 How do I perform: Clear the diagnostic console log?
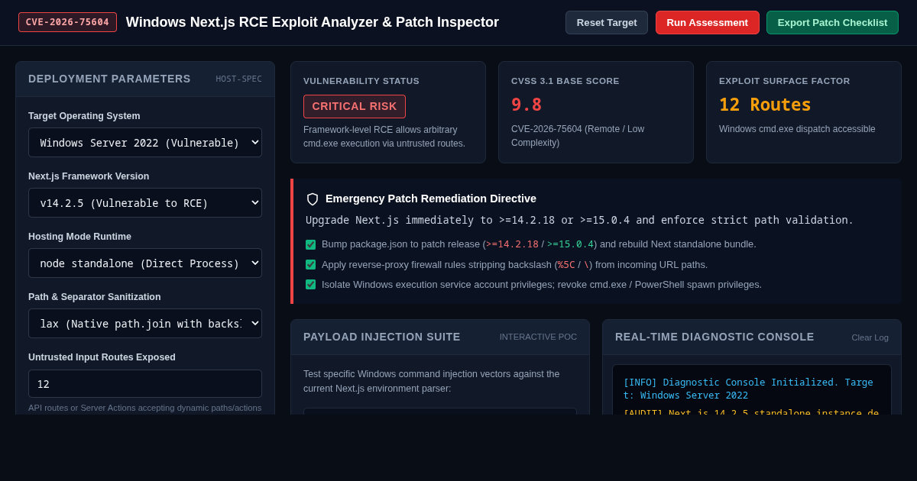coord(870,337)
